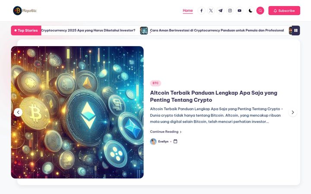Open the Telegram social icon
This screenshot has height=194, width=311.
click(x=220, y=10)
